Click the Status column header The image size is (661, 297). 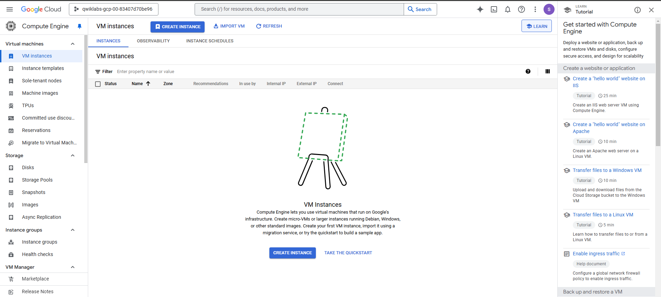(x=111, y=84)
